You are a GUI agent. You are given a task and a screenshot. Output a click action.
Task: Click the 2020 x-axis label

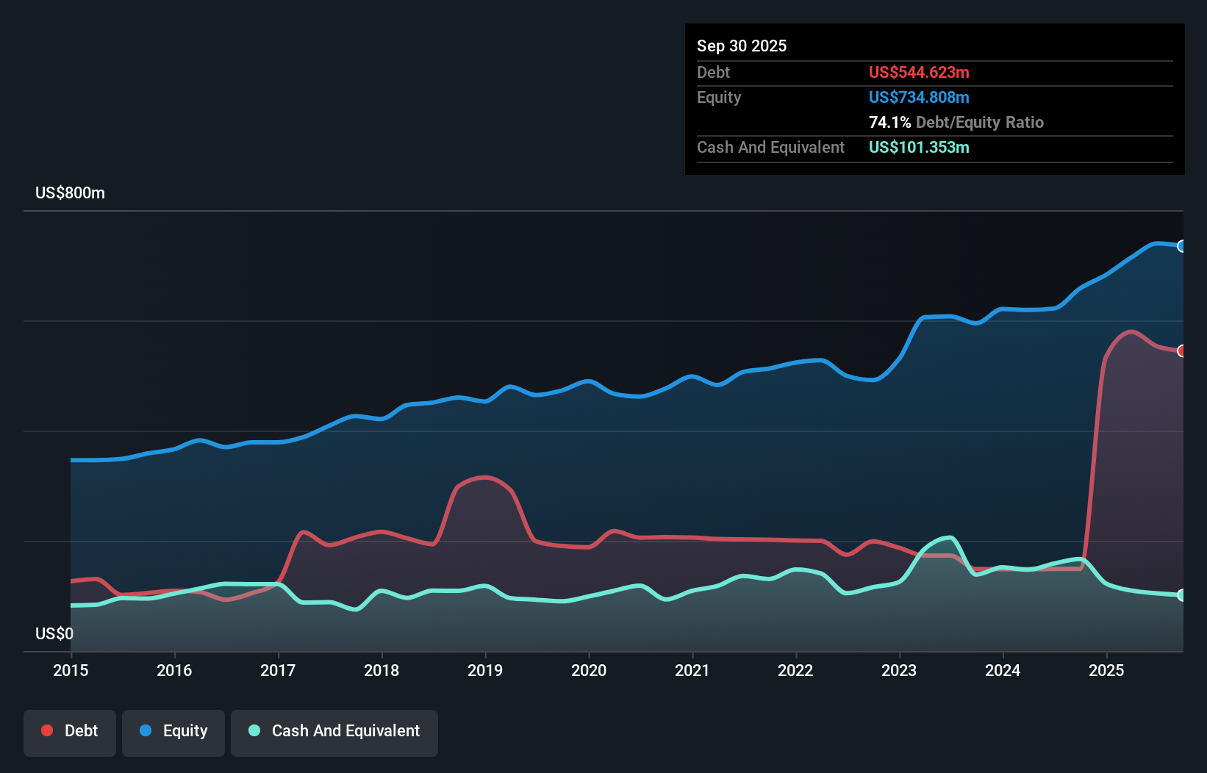pos(589,670)
